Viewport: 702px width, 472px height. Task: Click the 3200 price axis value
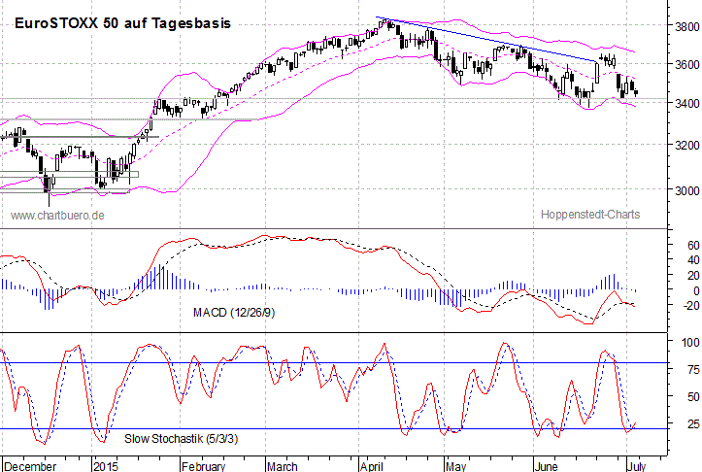coord(686,145)
